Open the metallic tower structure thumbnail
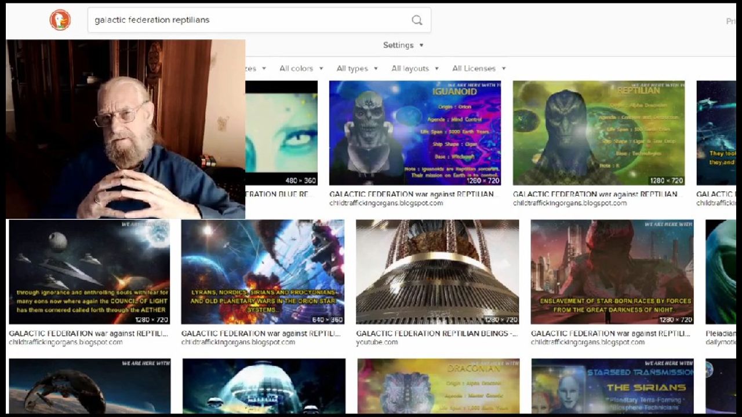 click(437, 272)
